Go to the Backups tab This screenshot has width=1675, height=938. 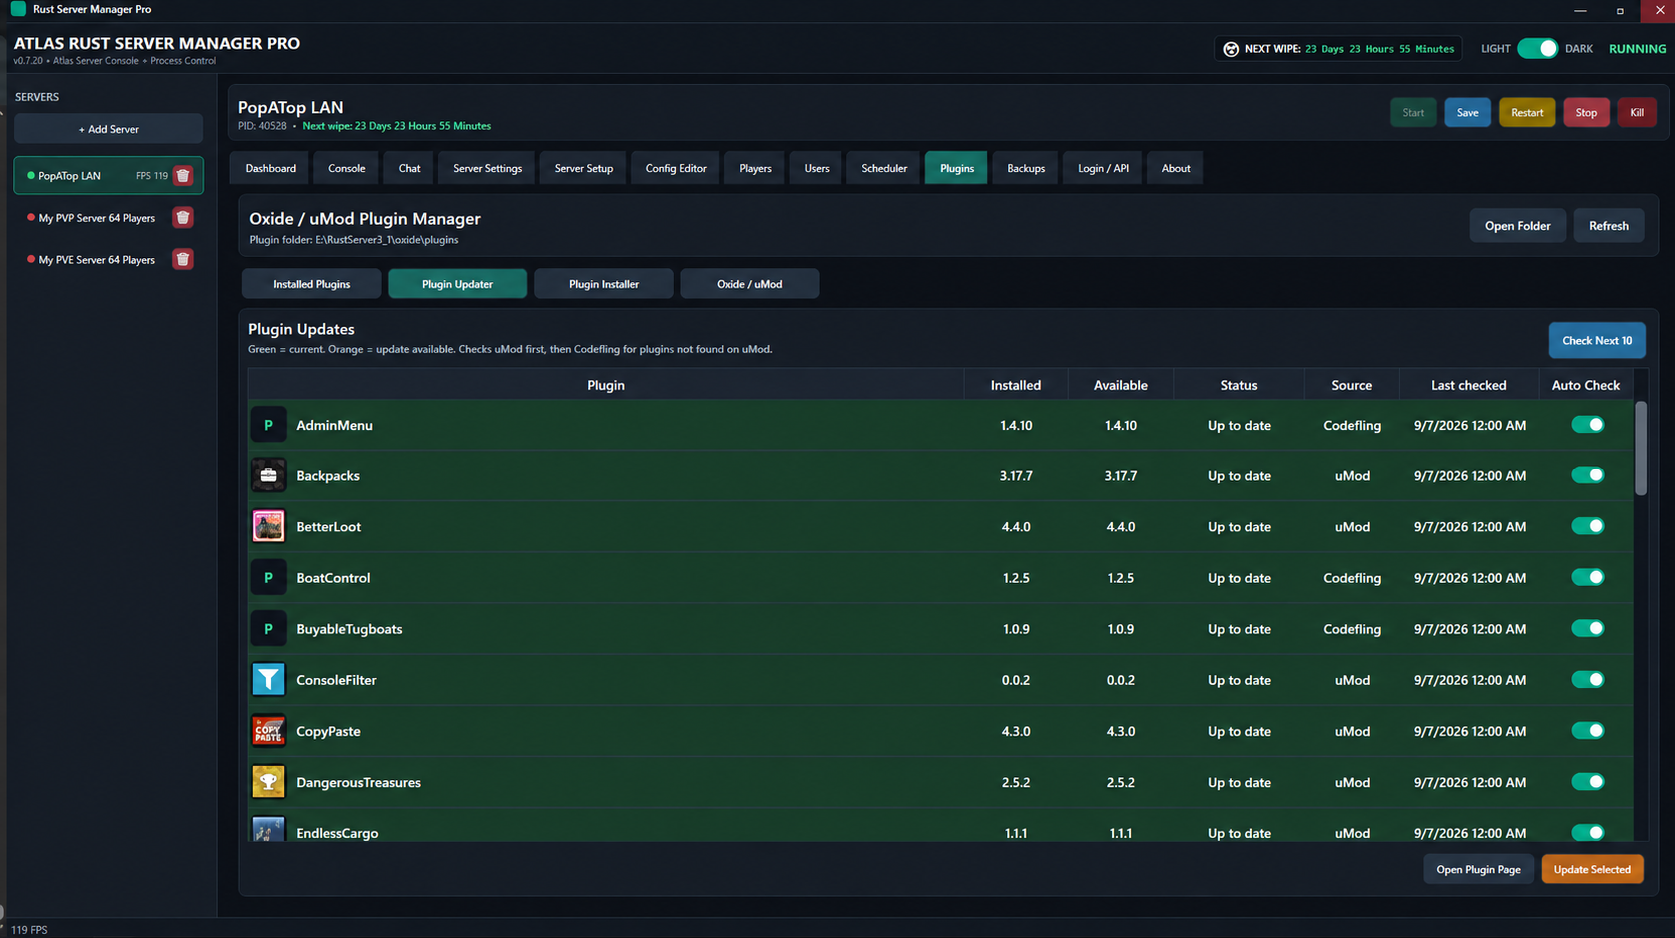point(1026,168)
